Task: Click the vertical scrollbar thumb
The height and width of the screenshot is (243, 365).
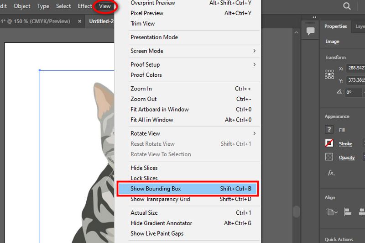Action: [296, 212]
